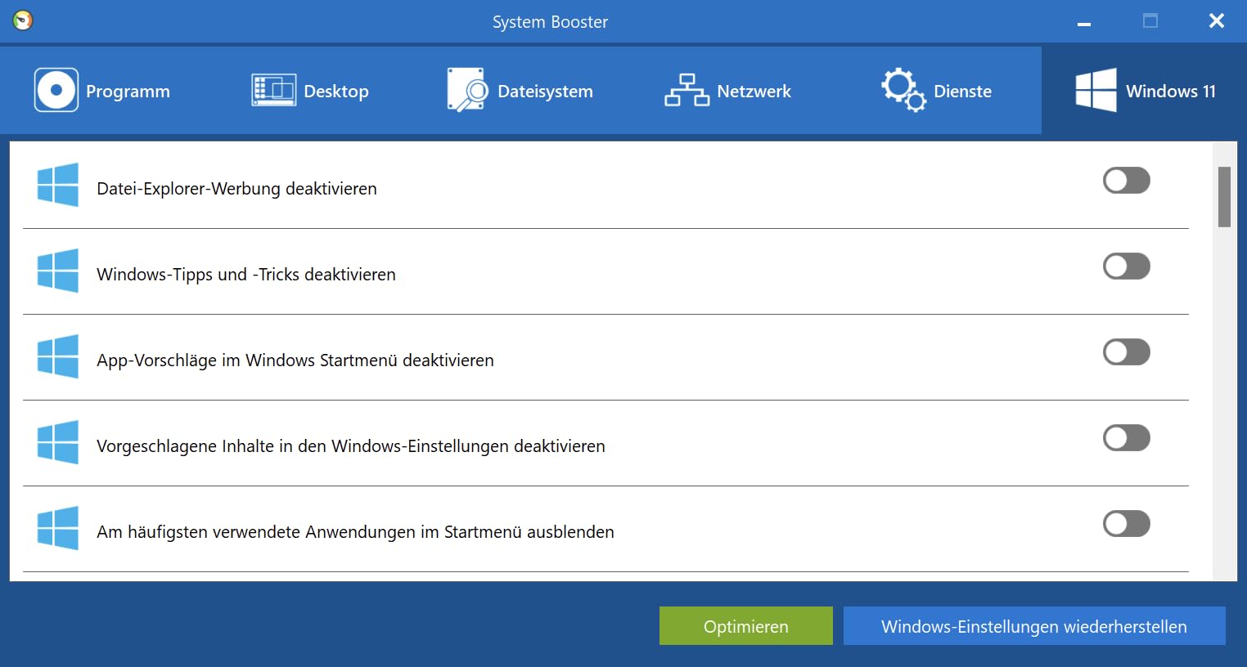Click text Am häufigsten verwendete Anwendungen ausblenden

(355, 532)
